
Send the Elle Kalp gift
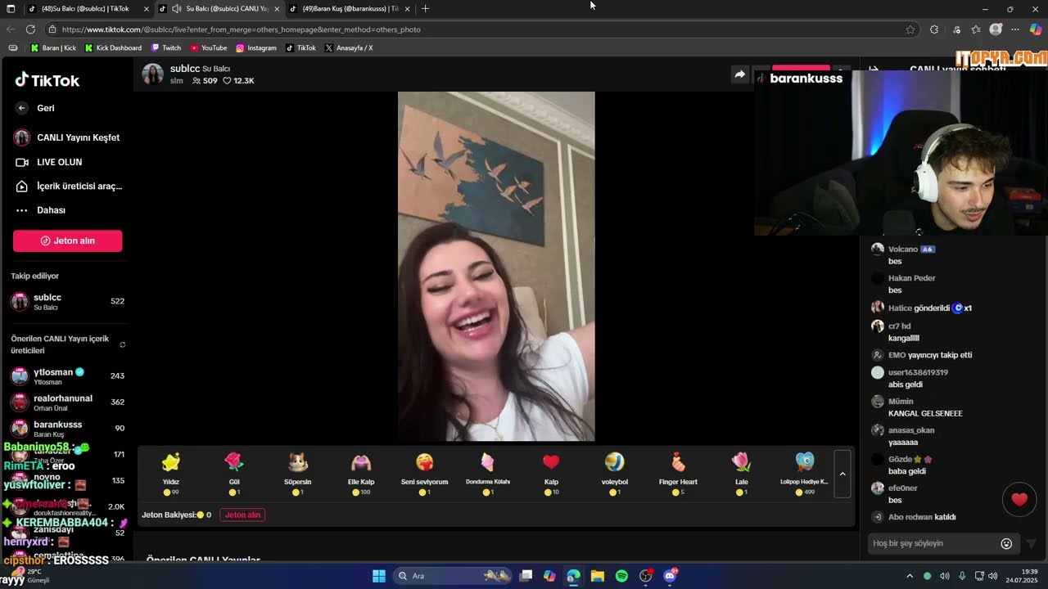(x=361, y=474)
